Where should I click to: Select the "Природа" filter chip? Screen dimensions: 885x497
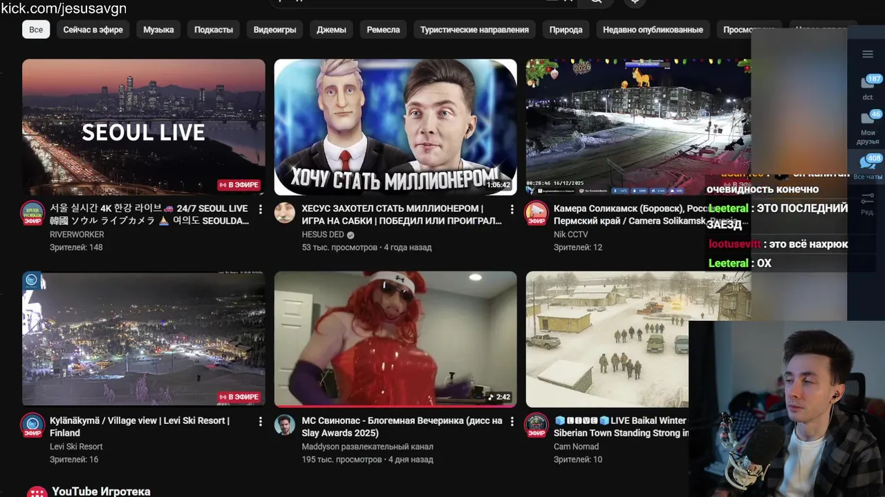pos(566,30)
